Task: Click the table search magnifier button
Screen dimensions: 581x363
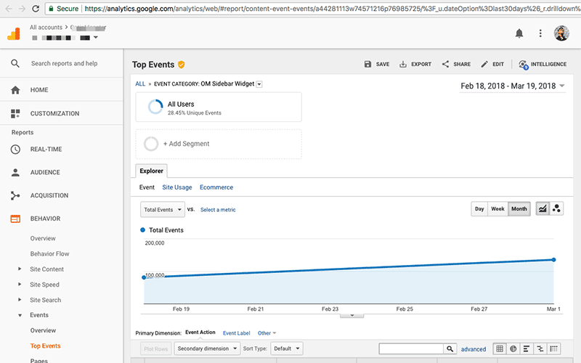Action: (450, 348)
